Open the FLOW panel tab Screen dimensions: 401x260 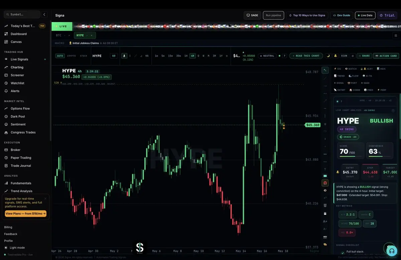354,76
